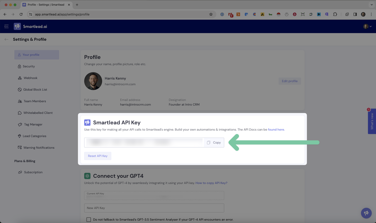The image size is (376, 223).
Task: Click the back arrow beside Settings & Profile
Action: pyautogui.click(x=6, y=39)
